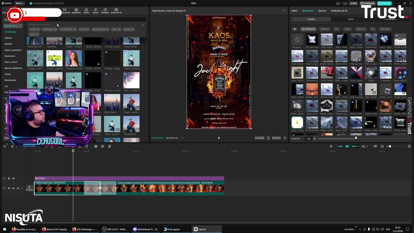Switch to the Video tab
414x233 pixels.
(294, 11)
